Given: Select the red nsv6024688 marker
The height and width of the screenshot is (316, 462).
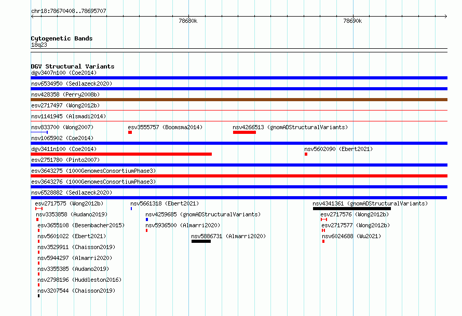Looking at the screenshot, I should coord(323,241).
